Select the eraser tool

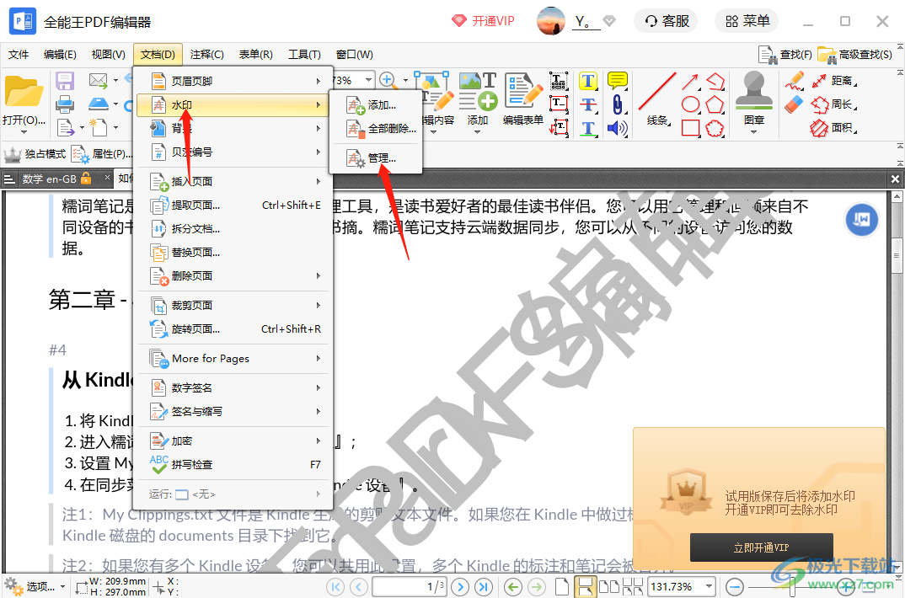pyautogui.click(x=795, y=104)
